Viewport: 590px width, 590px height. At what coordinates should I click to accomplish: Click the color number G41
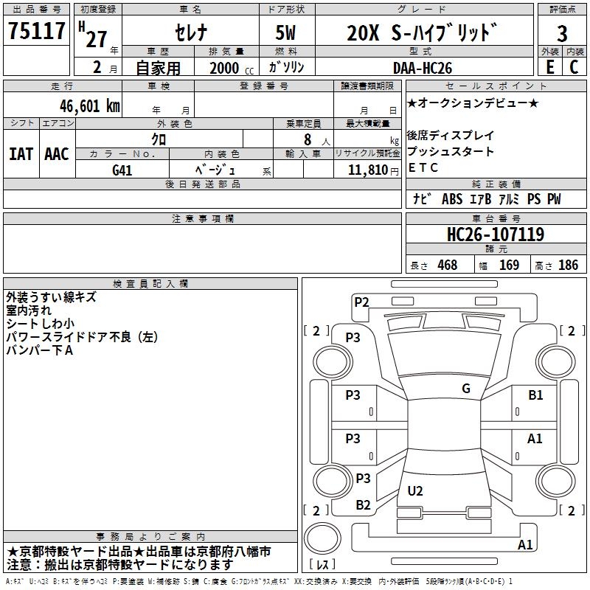[x=122, y=170]
